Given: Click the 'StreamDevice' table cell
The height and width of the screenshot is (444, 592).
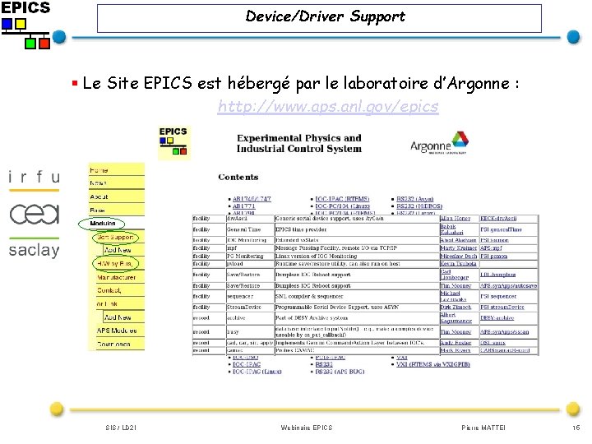Looking at the screenshot, I should coord(250,308).
